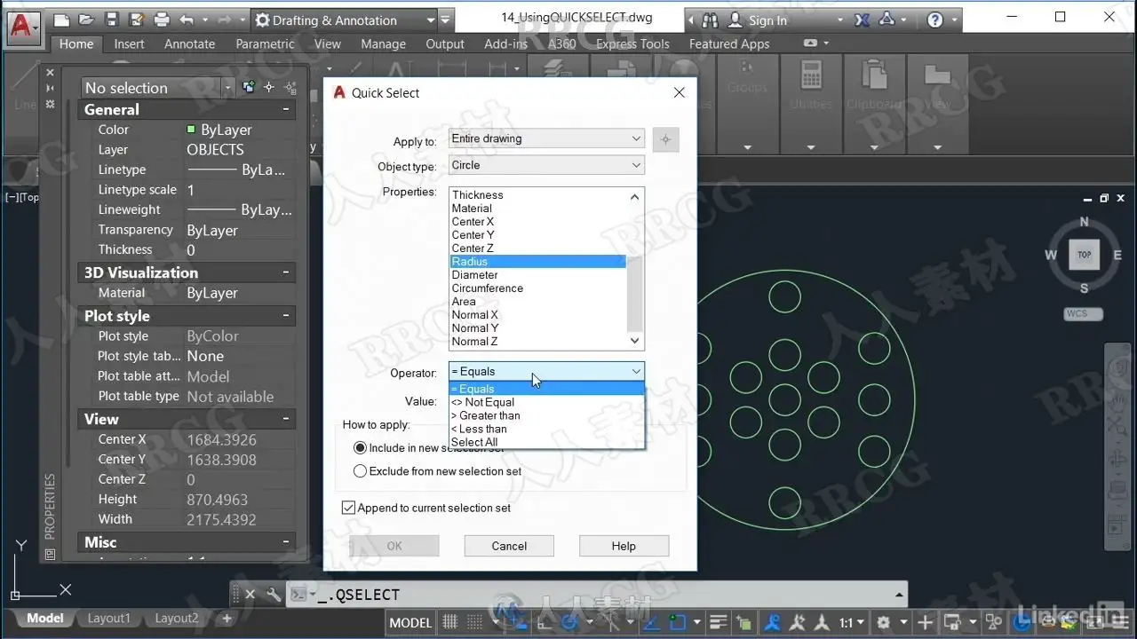Toggle the Grid display in status bar
This screenshot has height=639, width=1137.
pos(449,623)
